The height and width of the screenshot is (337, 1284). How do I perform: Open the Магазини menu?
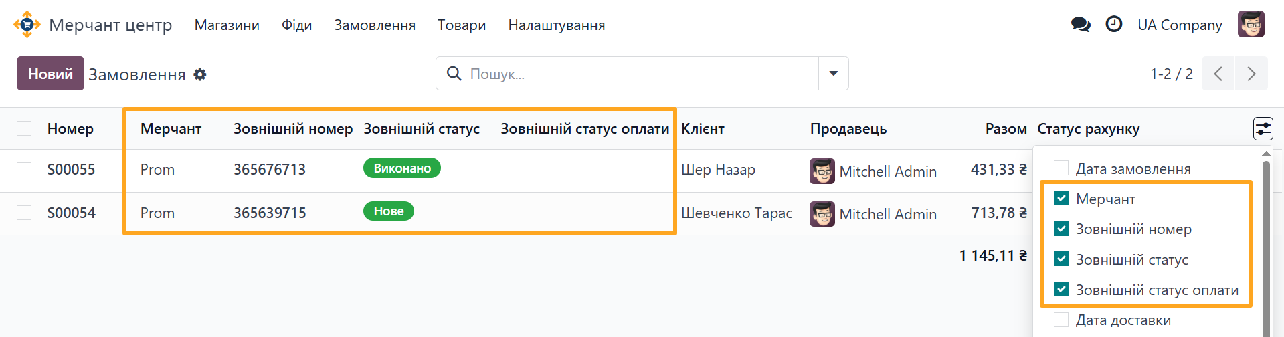pyautogui.click(x=227, y=25)
